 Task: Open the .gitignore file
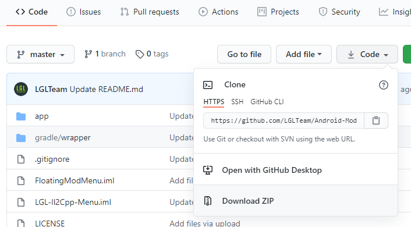pos(52,159)
